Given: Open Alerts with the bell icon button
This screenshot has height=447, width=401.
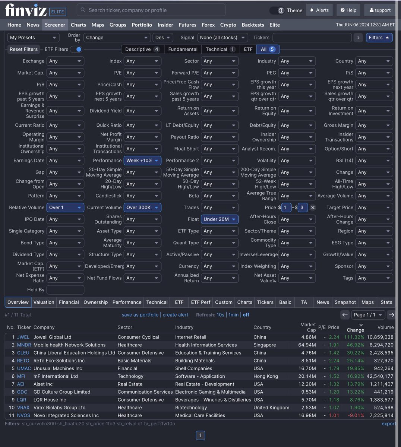Looking at the screenshot, I should click(319, 10).
